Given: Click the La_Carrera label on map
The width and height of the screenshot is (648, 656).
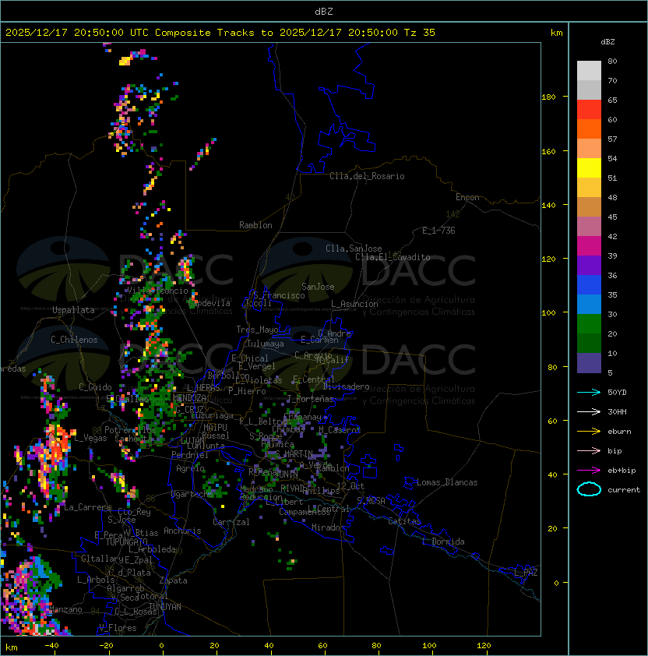Looking at the screenshot, I should [88, 507].
